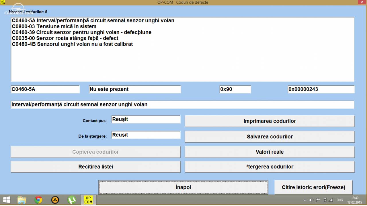Open Valori reale
The image size is (367, 206).
270,152
